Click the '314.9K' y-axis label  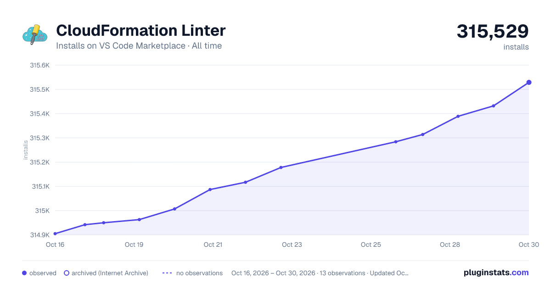[x=39, y=235]
